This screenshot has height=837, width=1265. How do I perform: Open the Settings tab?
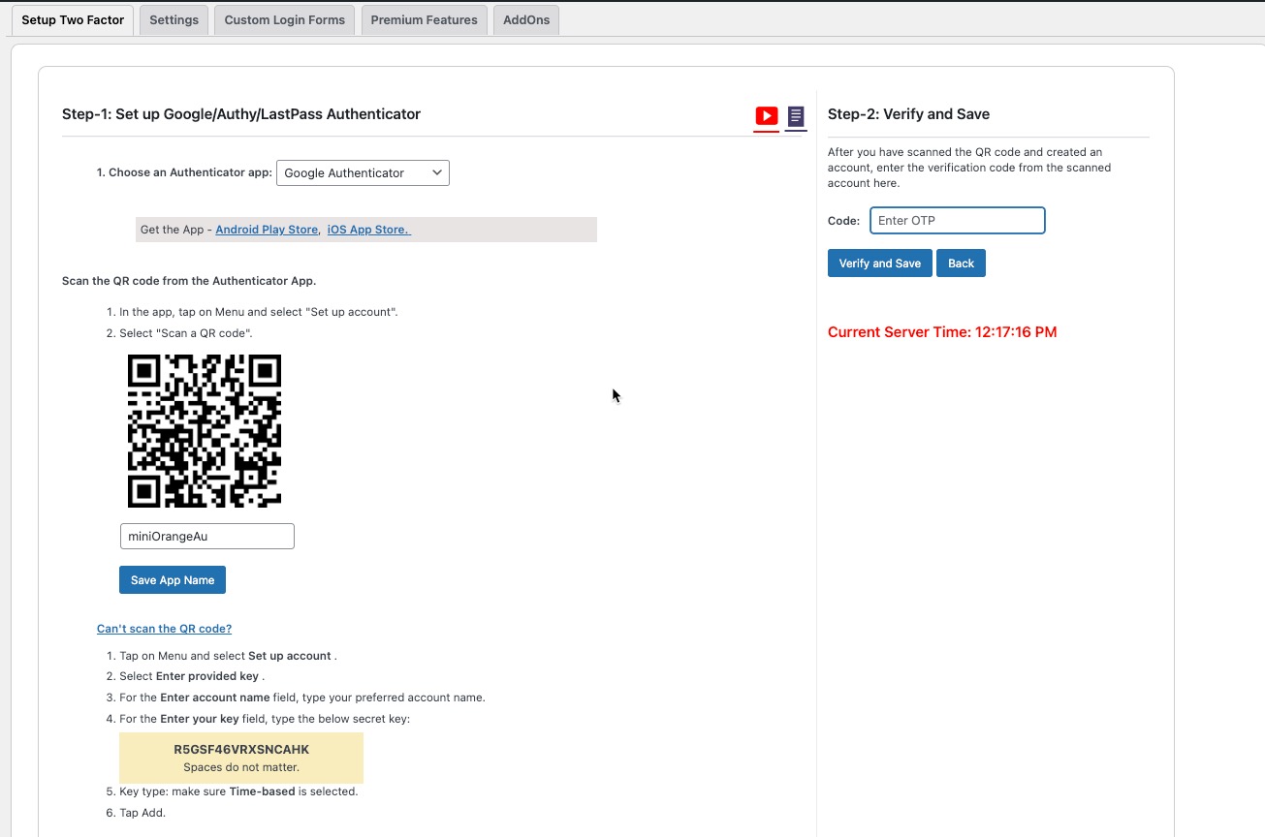[174, 19]
